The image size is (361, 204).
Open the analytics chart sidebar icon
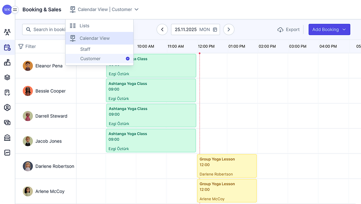[x=7, y=153]
